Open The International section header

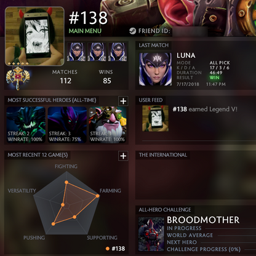click(163, 155)
